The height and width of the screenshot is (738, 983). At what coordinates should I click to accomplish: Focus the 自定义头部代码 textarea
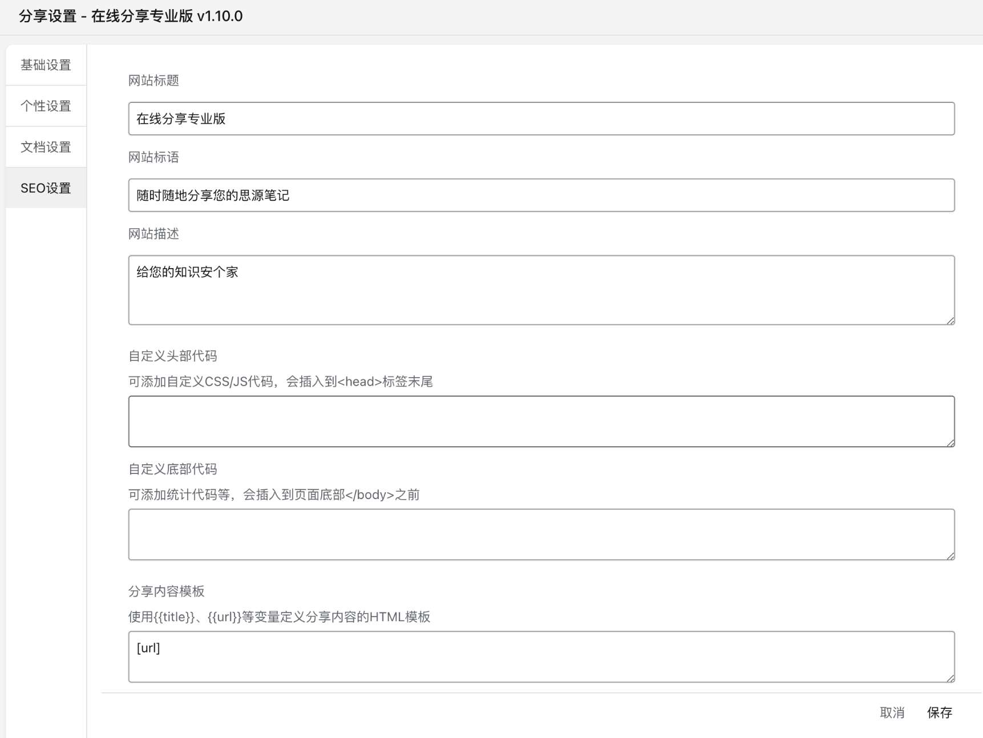(541, 421)
